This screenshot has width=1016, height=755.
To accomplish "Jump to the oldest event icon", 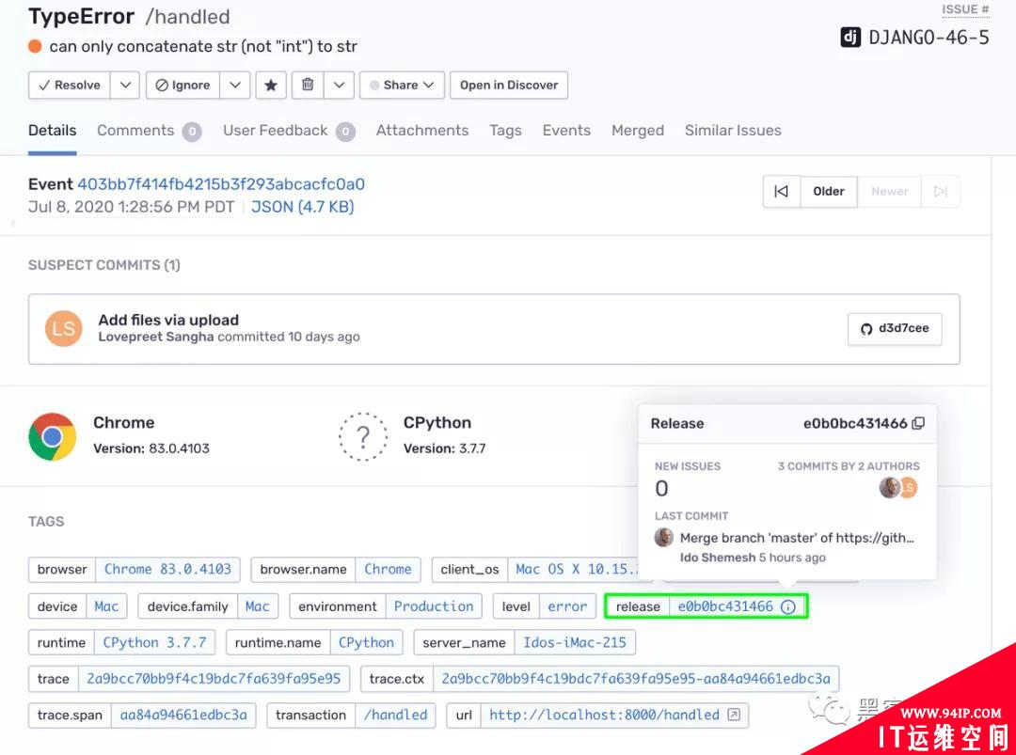I will (x=782, y=192).
